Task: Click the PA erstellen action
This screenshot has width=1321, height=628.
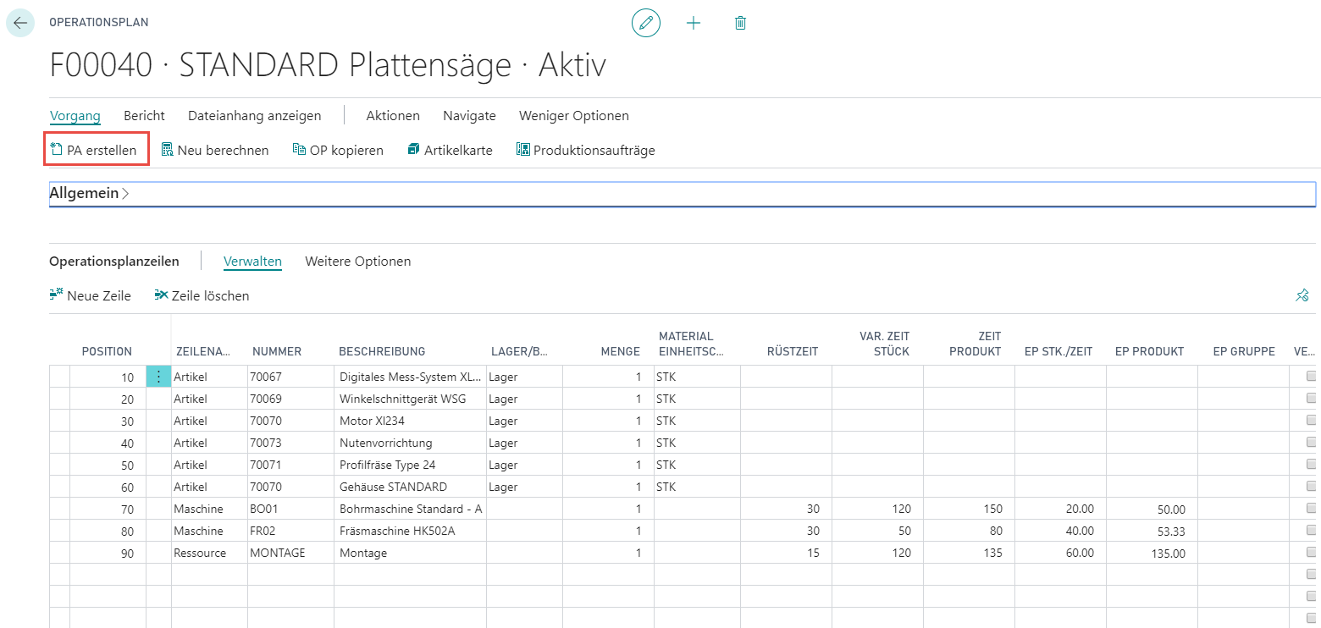Action: 97,150
